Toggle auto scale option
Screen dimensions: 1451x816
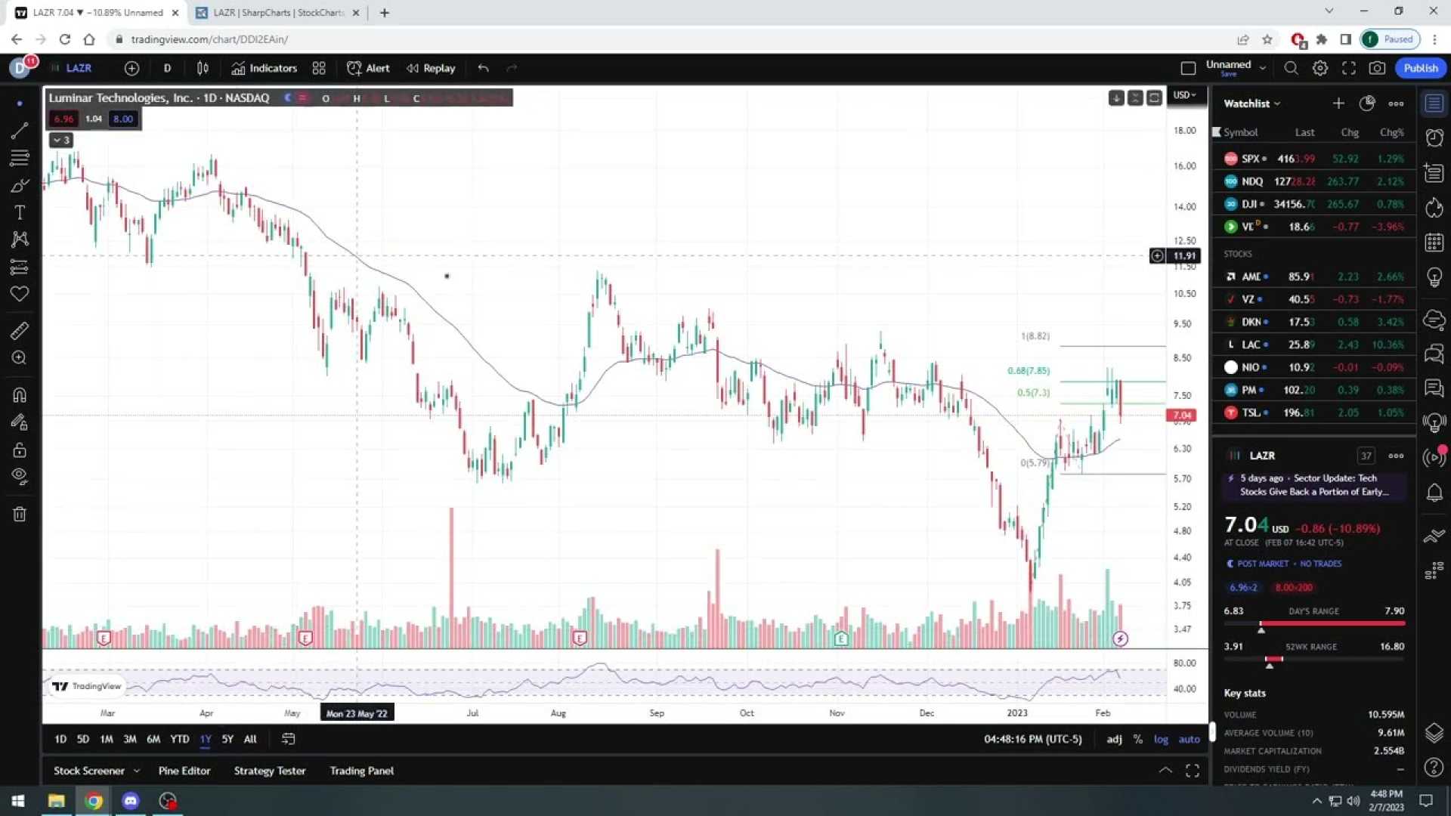pyautogui.click(x=1189, y=739)
